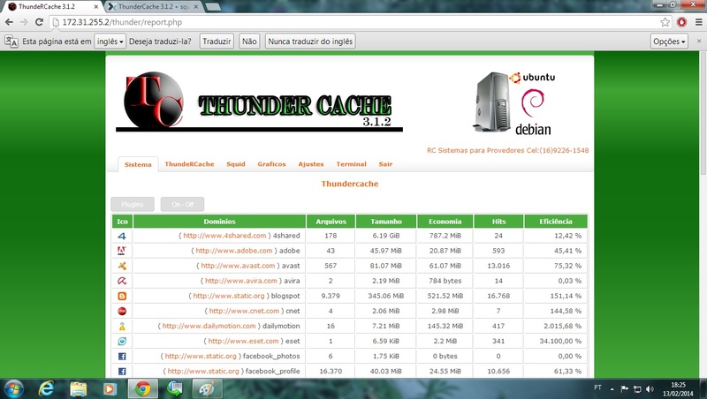Click the eset row icon
The image size is (707, 399).
click(122, 341)
